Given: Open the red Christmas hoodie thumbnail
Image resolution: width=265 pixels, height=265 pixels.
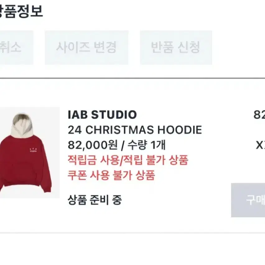Looking at the screenshot, I should pos(30,152).
